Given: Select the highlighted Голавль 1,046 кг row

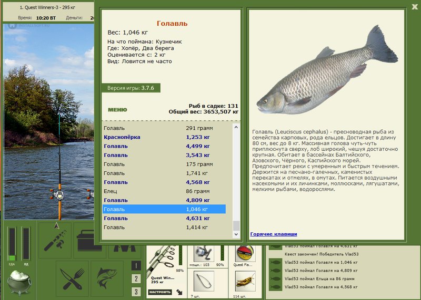Looking at the screenshot, I should 164,210.
